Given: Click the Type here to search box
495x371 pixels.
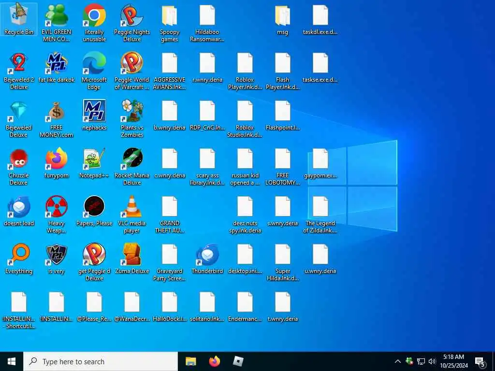Looking at the screenshot, I should tap(101, 361).
